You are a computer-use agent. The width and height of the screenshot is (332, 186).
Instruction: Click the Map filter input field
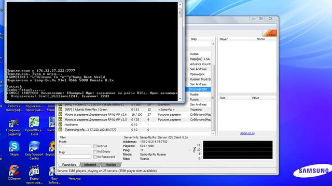(x=75, y=157)
